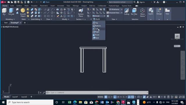Viewport: 186px width, 105px height.
Task: Click the Windows taskbar search box
Action: click(30, 102)
